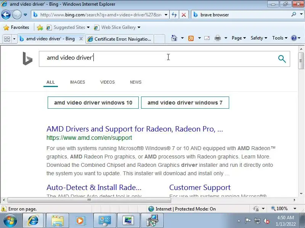Click the horizontal scrollbar thumb
Viewport: 305px width, 228px height.
[89, 200]
